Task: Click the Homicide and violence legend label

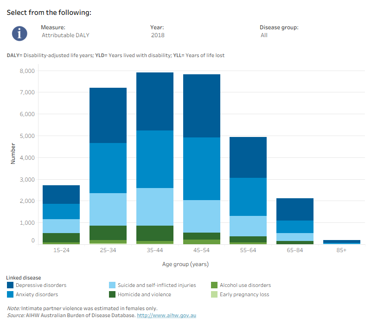Action: (x=144, y=294)
